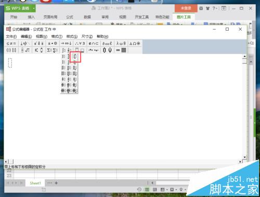
Task: Switch to the 插入 ribbon tab in WPS
Action: [x=31, y=17]
